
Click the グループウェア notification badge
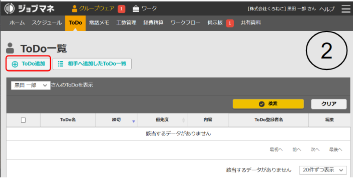click(121, 9)
